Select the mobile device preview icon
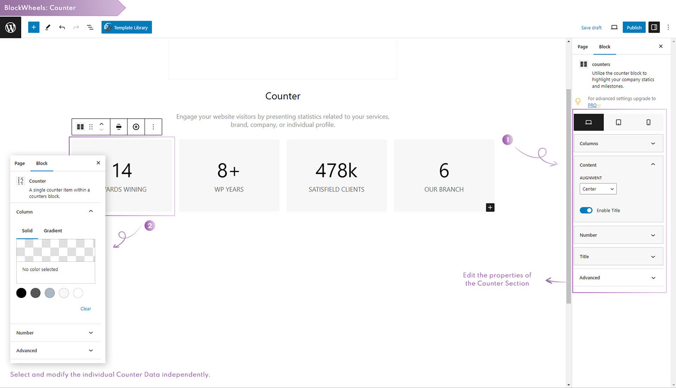Screen dimensions: 676x388 (x=648, y=122)
